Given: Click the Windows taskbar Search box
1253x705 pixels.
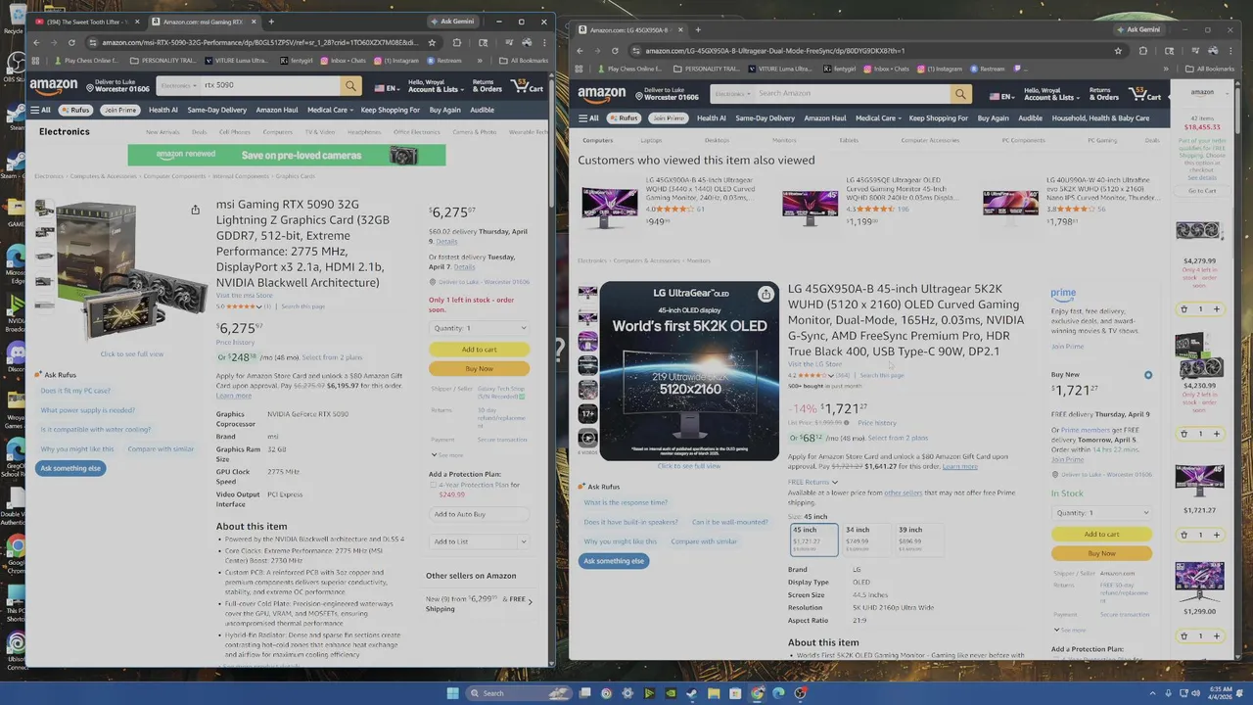Looking at the screenshot, I should coord(517,693).
